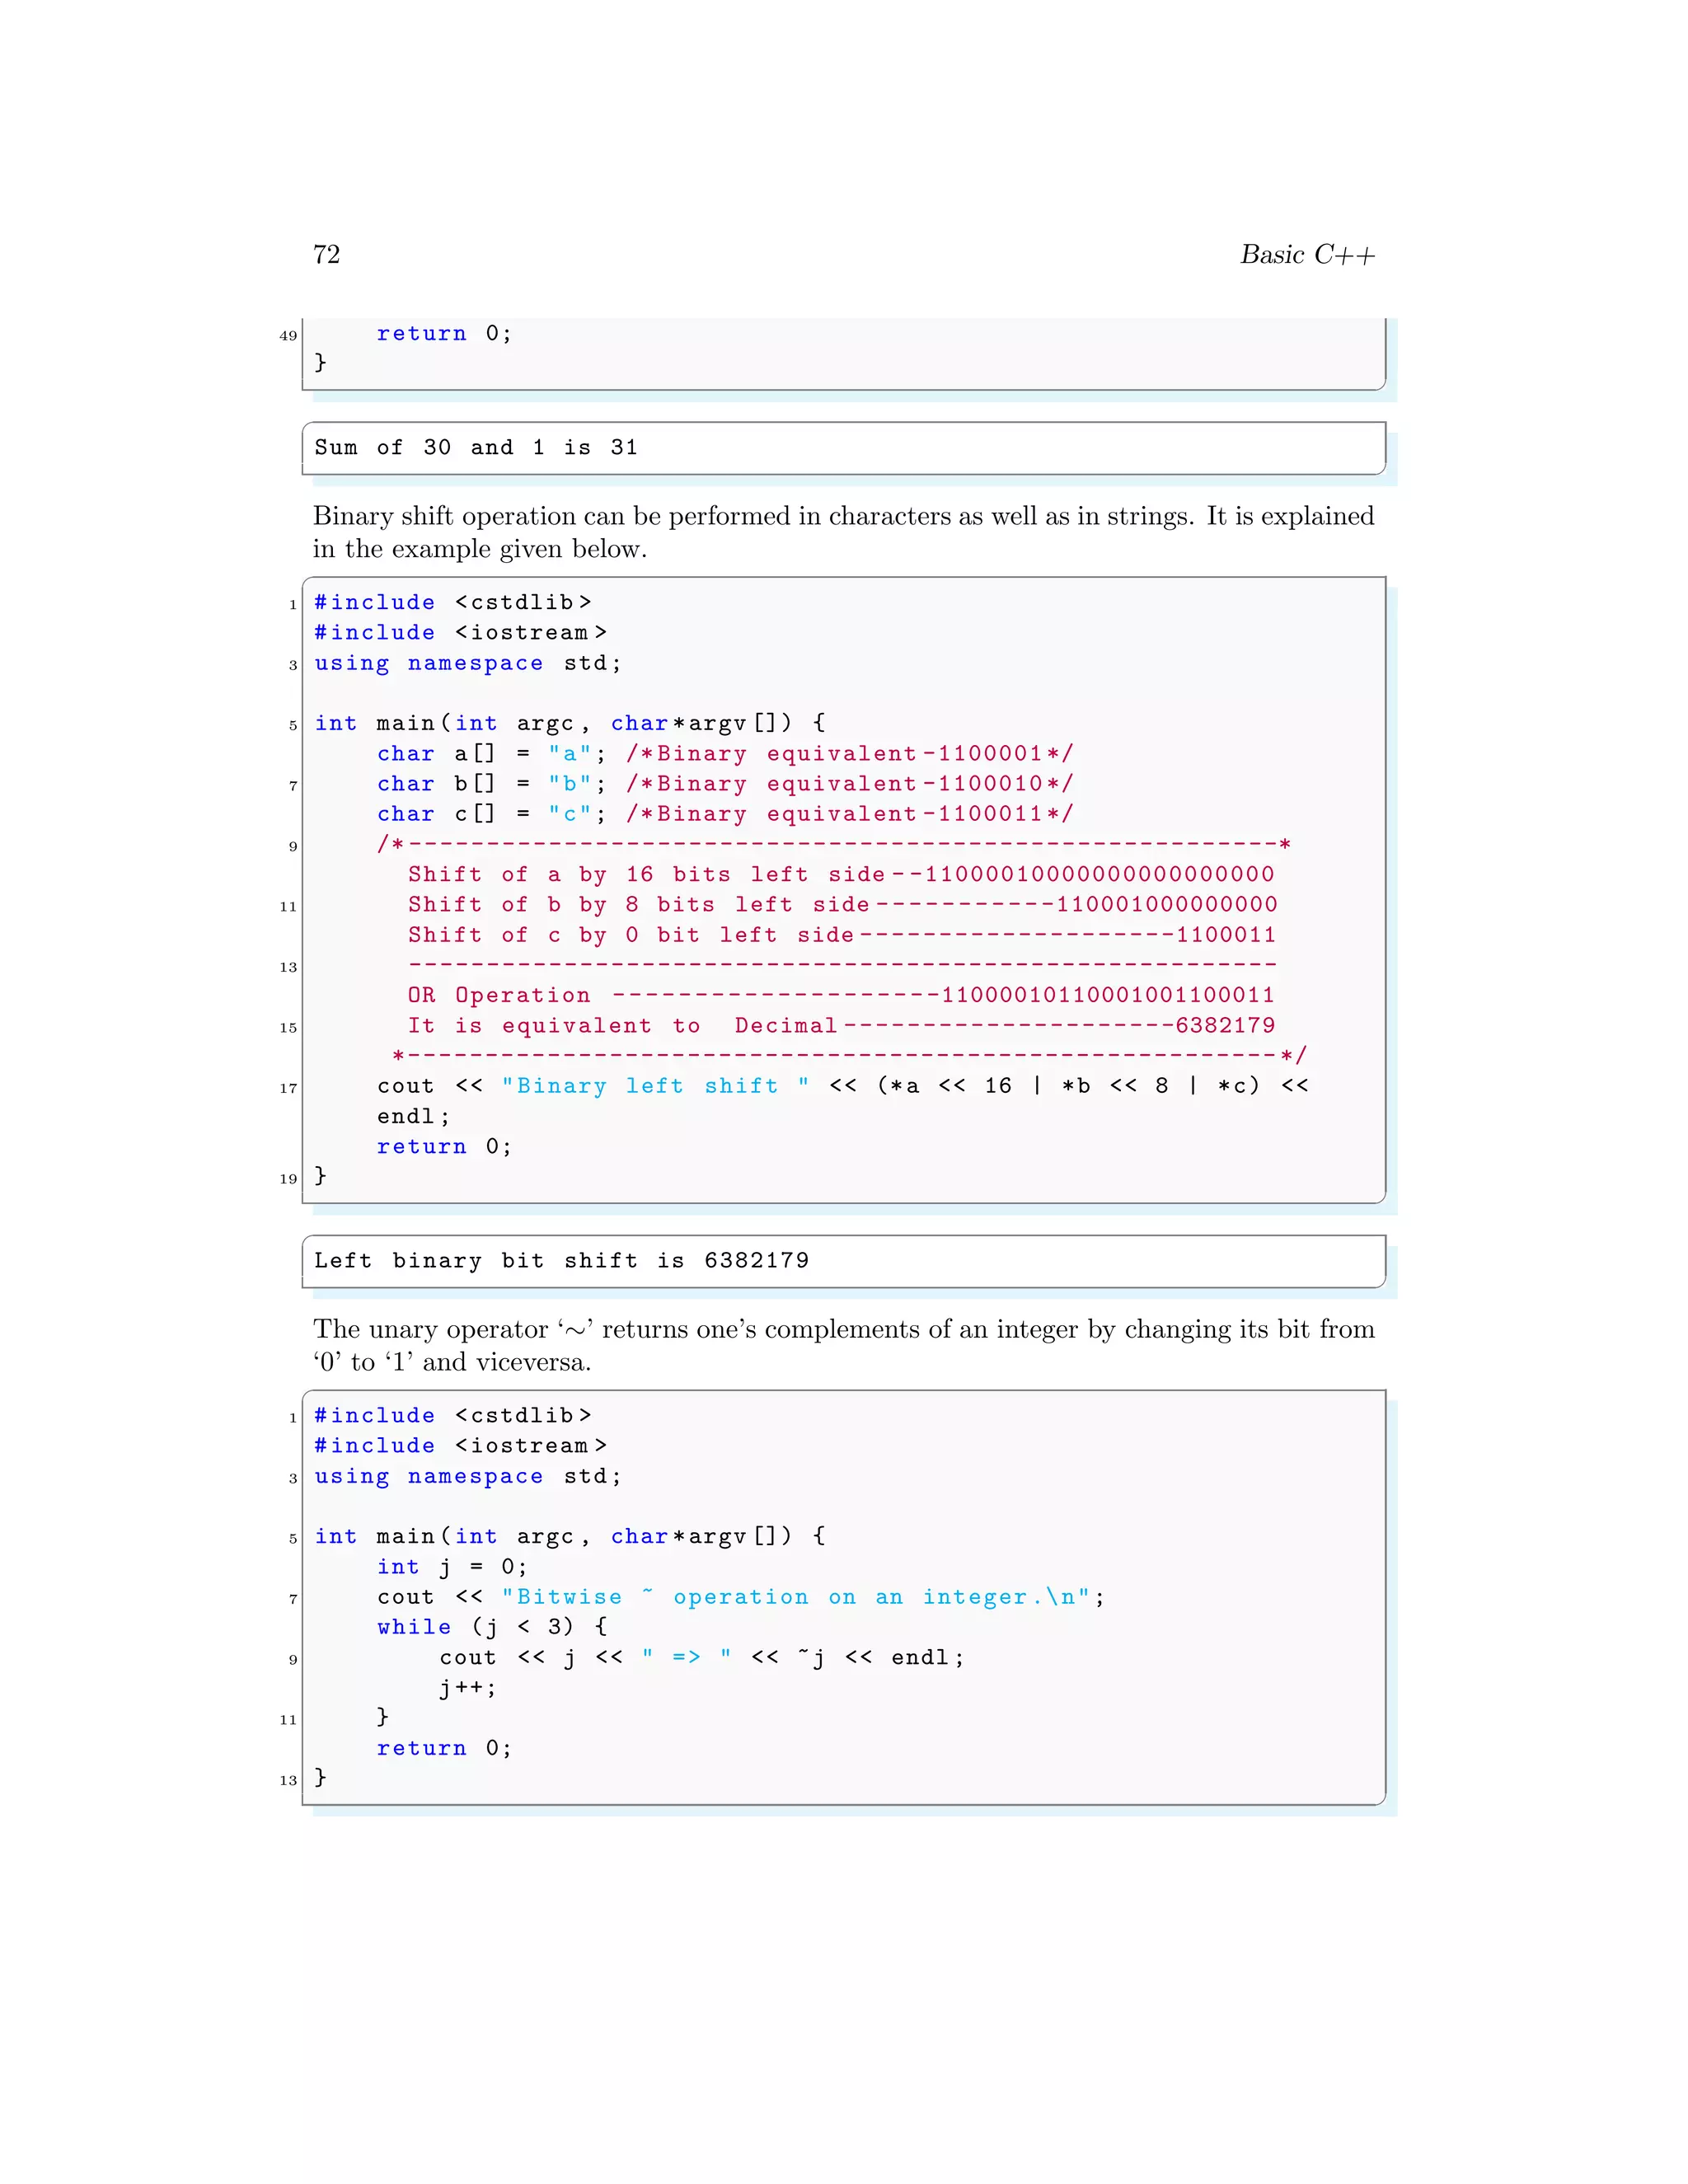The width and height of the screenshot is (1688, 2184).
Task: Click the line 'while (j < 3) {'
Action: (492, 1627)
